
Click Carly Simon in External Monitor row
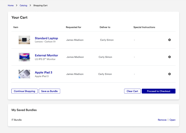105,57
